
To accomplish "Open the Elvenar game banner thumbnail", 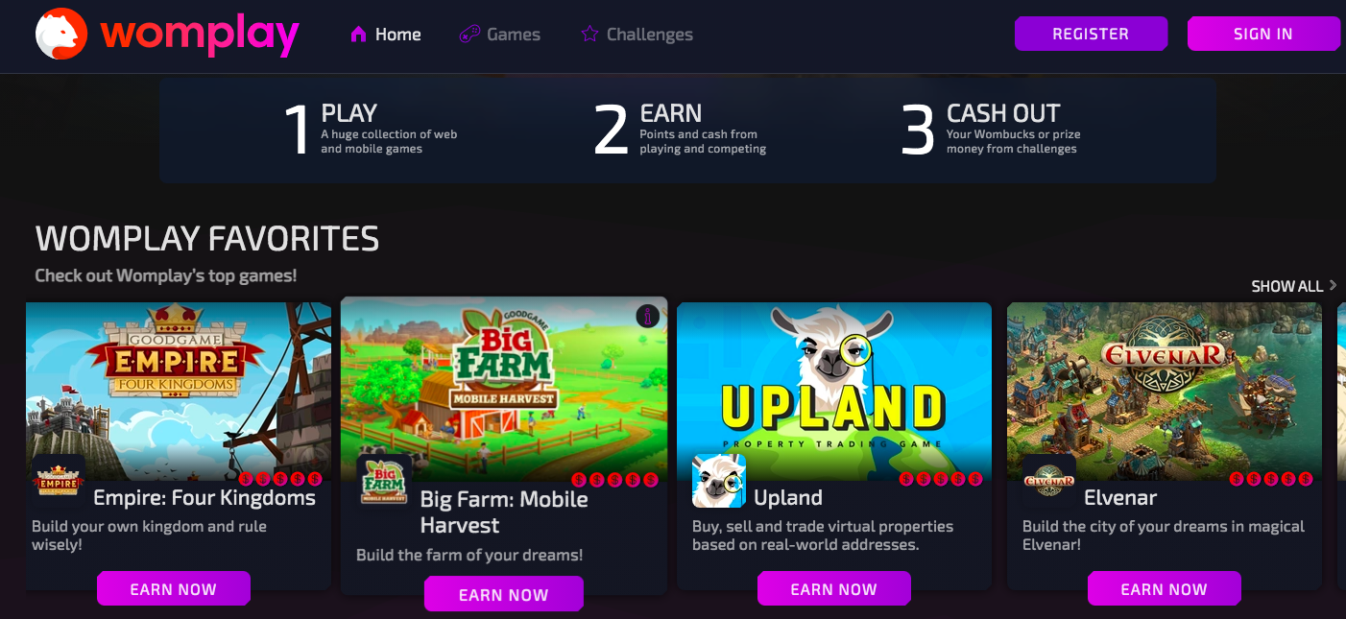I will [x=1165, y=391].
